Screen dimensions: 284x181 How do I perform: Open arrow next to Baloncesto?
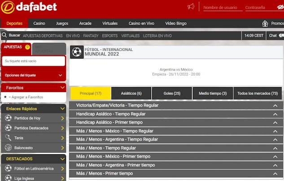(x=62, y=148)
